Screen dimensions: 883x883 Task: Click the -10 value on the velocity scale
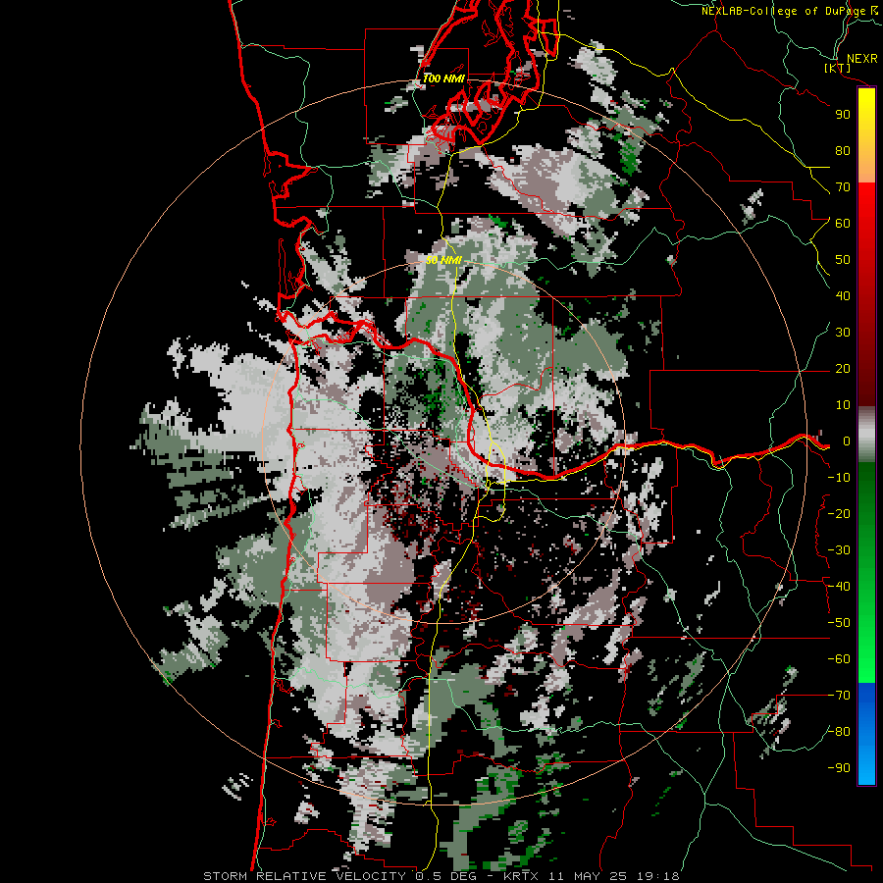pyautogui.click(x=839, y=478)
